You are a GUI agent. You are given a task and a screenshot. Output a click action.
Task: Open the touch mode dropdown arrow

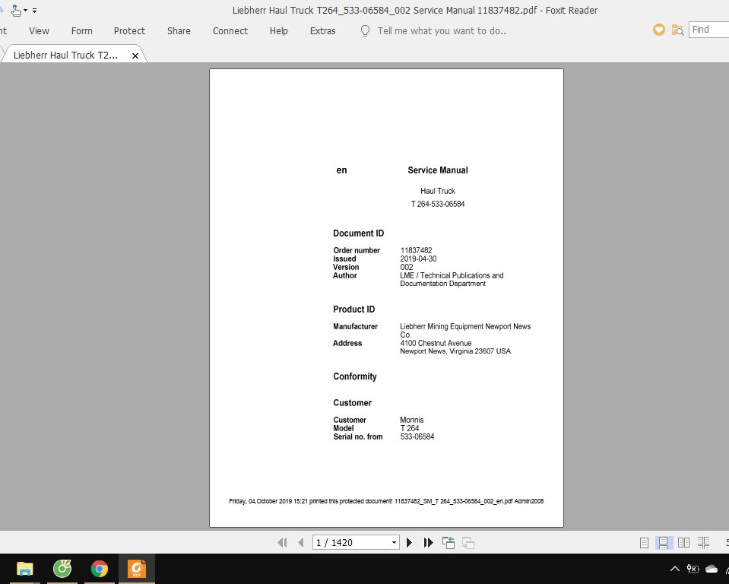point(25,10)
